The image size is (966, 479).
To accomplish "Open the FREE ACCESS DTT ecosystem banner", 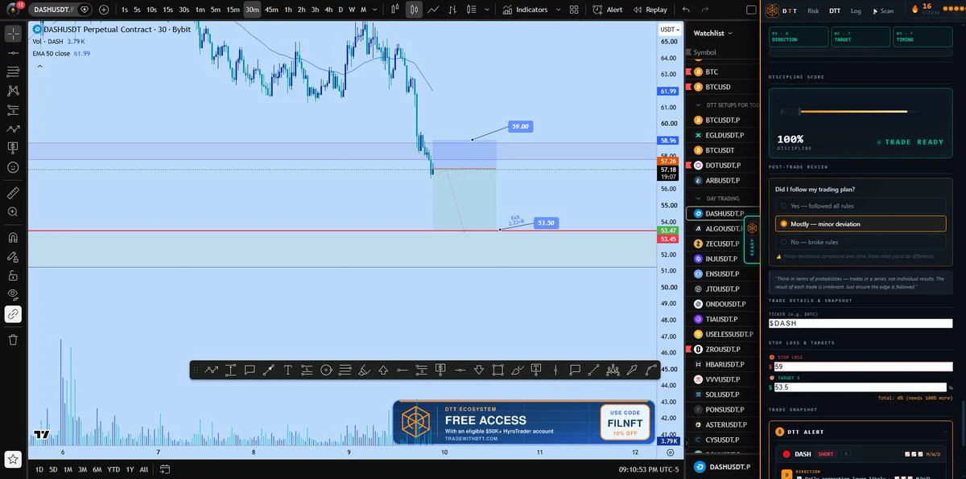I will click(525, 421).
